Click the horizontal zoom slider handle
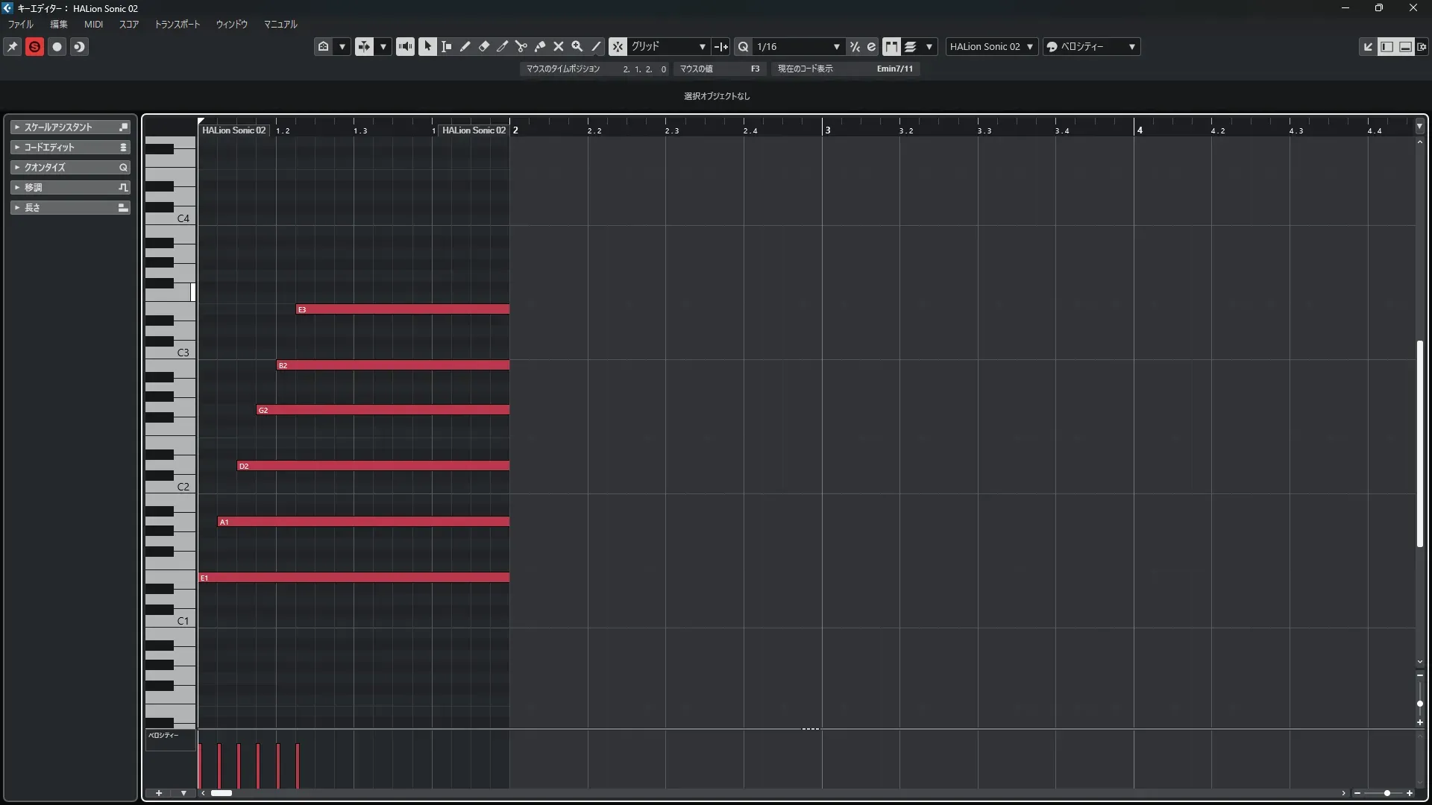 pyautogui.click(x=1387, y=793)
